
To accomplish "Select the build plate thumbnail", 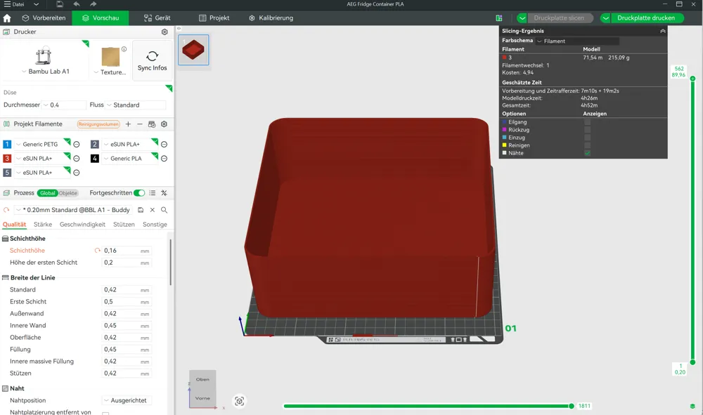I will click(193, 51).
